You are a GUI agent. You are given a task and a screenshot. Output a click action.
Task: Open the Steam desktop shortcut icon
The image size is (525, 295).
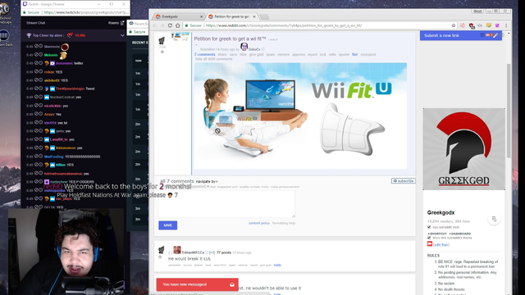point(4,35)
